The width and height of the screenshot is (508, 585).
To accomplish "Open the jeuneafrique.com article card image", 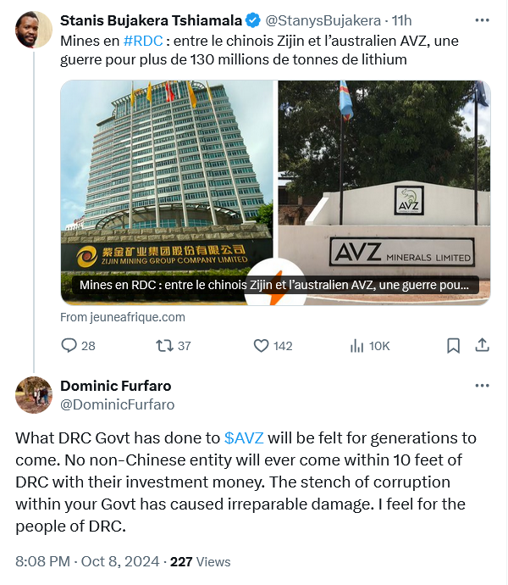I will (275, 192).
